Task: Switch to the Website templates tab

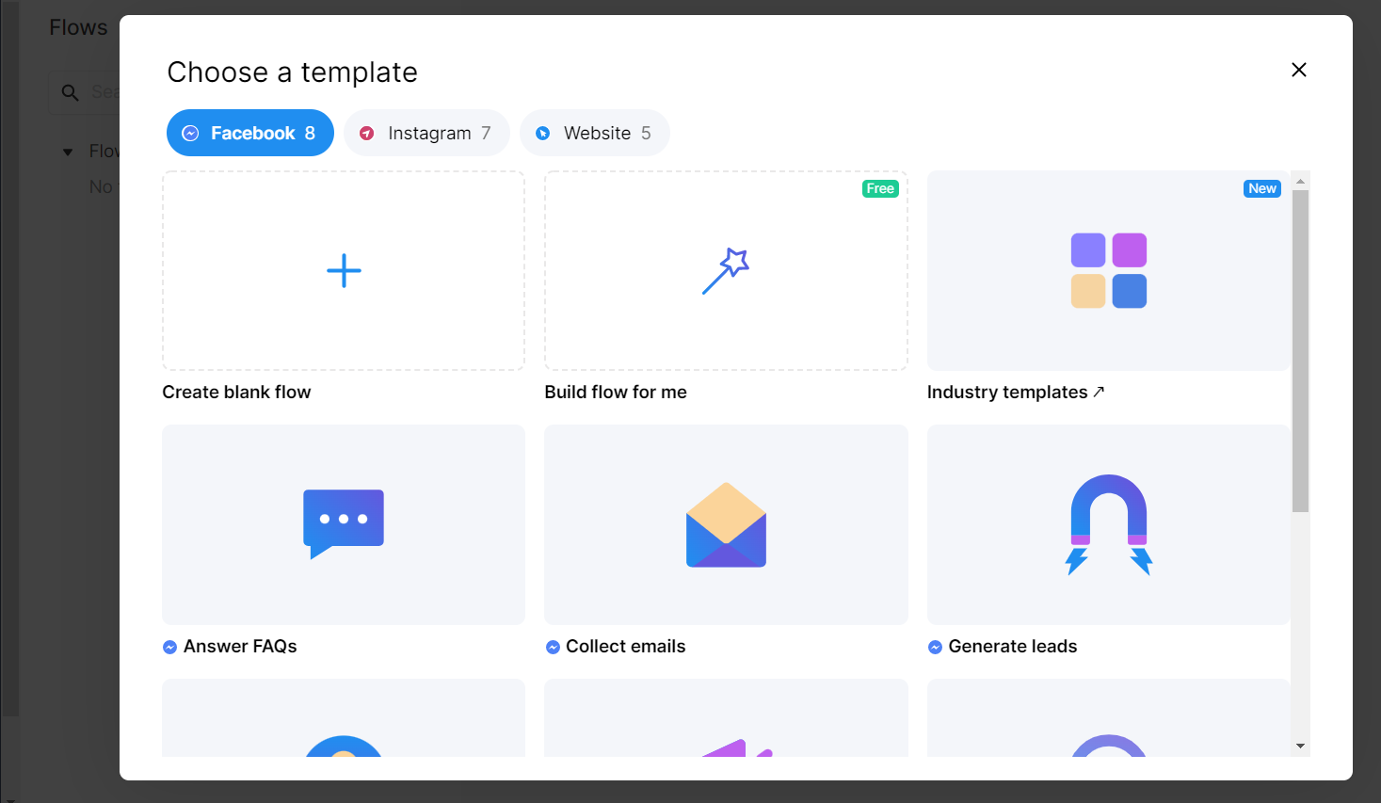Action: point(595,133)
